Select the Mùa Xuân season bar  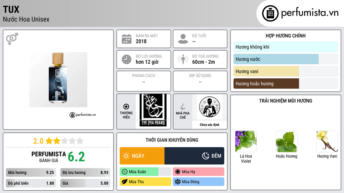click(x=145, y=172)
